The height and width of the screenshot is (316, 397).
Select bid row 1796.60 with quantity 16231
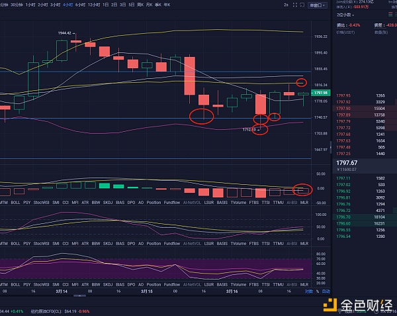(365, 223)
